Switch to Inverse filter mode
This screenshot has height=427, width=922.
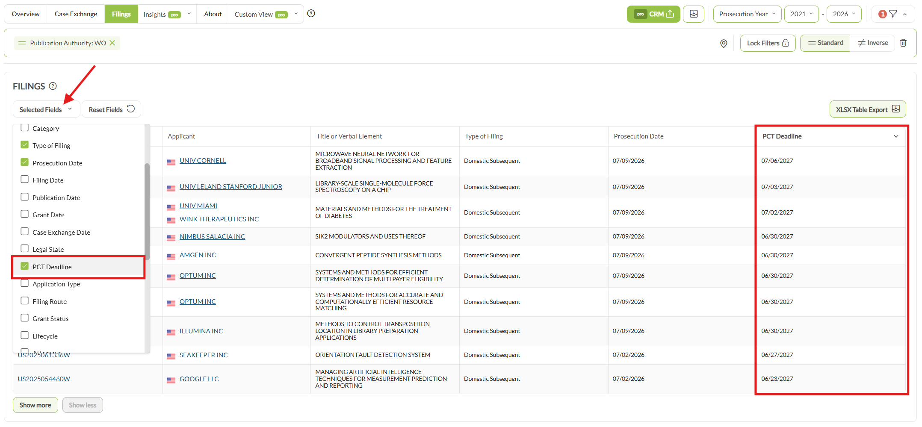click(x=872, y=43)
